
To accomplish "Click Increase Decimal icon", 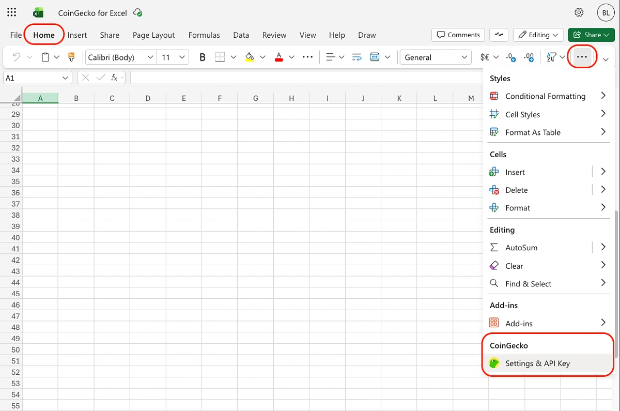I will [x=511, y=57].
